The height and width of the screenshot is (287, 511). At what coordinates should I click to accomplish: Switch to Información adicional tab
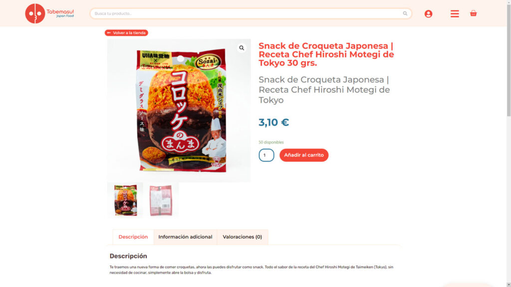coord(185,237)
